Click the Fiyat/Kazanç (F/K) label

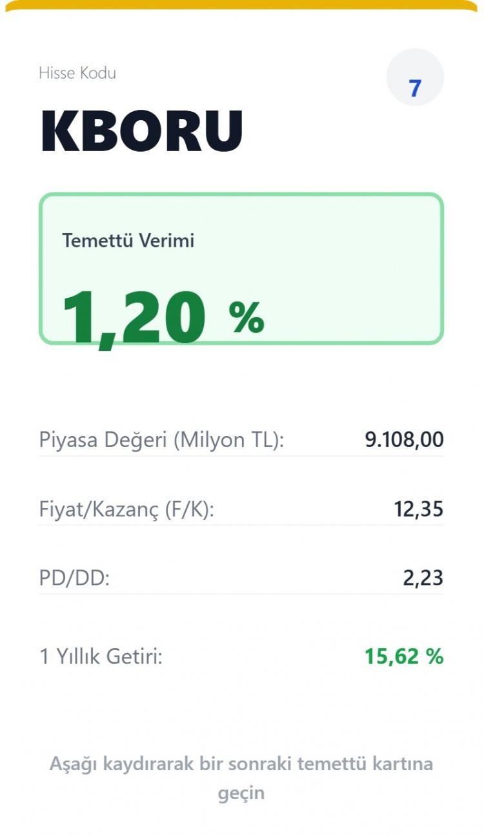click(126, 509)
